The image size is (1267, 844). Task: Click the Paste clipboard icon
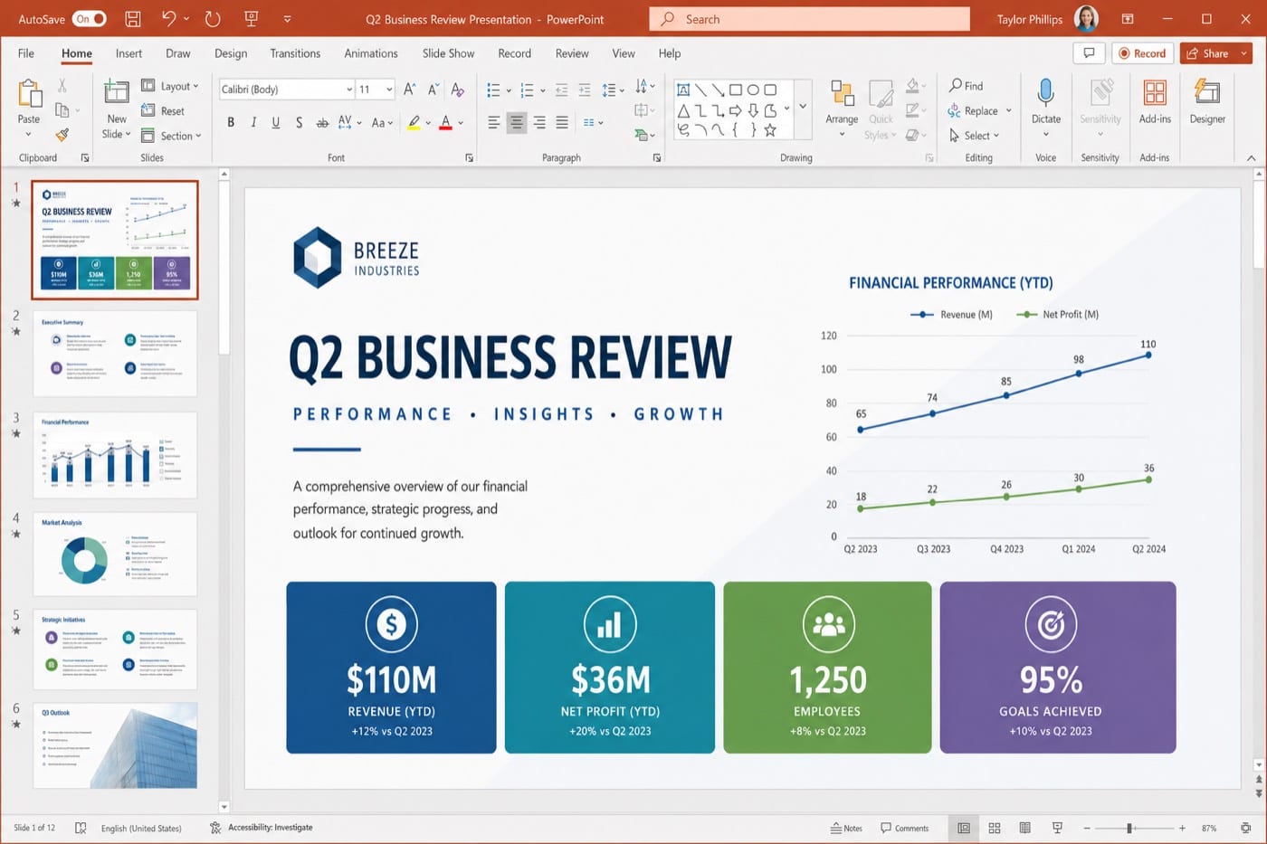pos(29,93)
